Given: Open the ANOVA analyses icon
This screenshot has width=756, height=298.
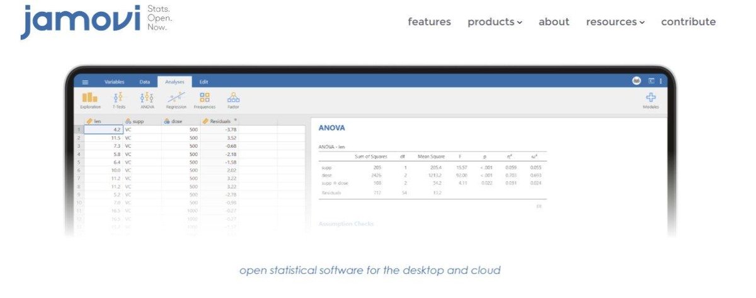Looking at the screenshot, I should coord(147,101).
